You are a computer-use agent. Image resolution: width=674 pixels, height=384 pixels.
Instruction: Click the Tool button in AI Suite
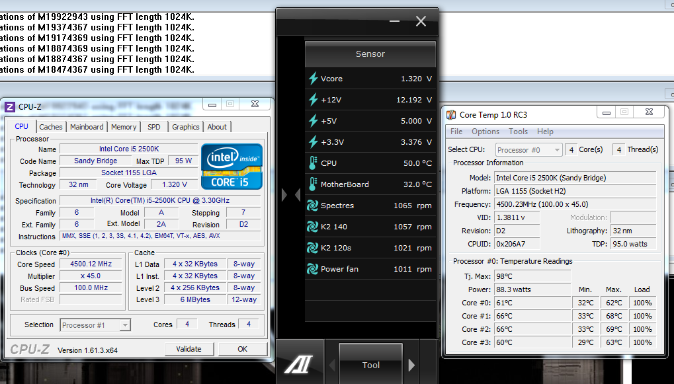pos(370,365)
